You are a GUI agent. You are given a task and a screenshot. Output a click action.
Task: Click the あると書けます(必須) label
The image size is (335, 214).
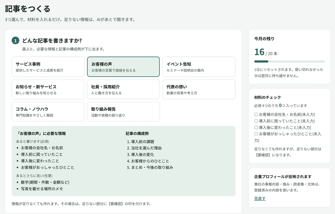coord(33,141)
